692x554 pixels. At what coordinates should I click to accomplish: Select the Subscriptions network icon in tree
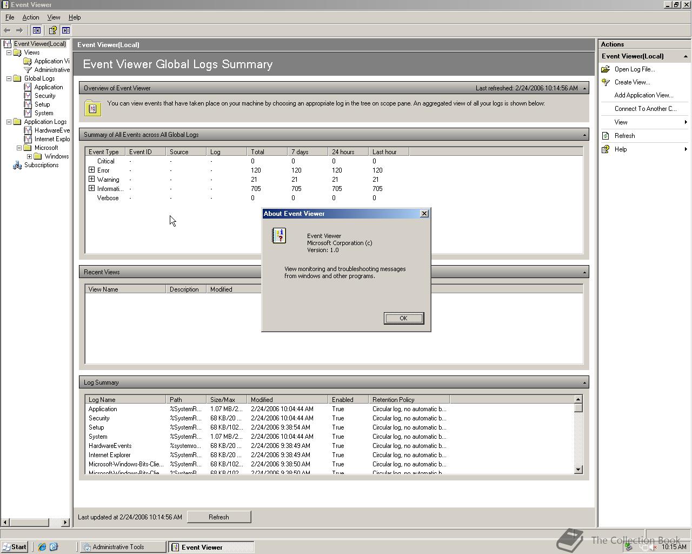[17, 165]
